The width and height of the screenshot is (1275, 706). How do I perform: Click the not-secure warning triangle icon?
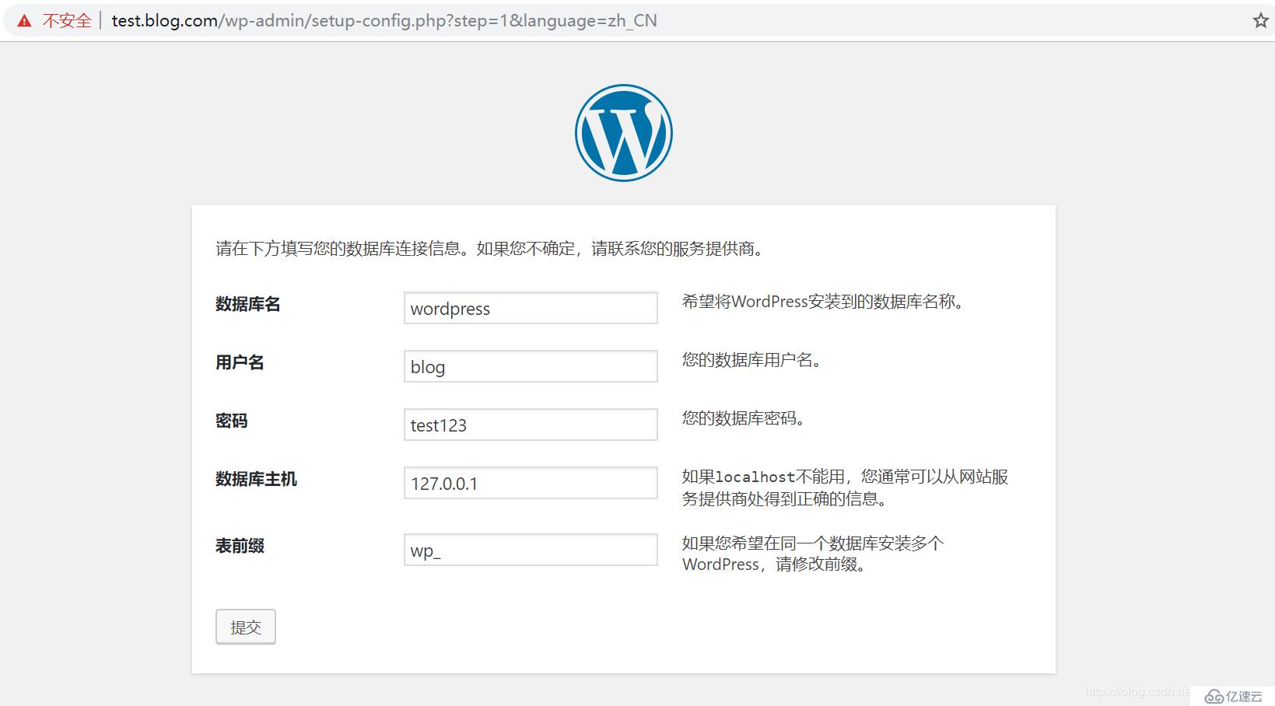click(x=25, y=21)
